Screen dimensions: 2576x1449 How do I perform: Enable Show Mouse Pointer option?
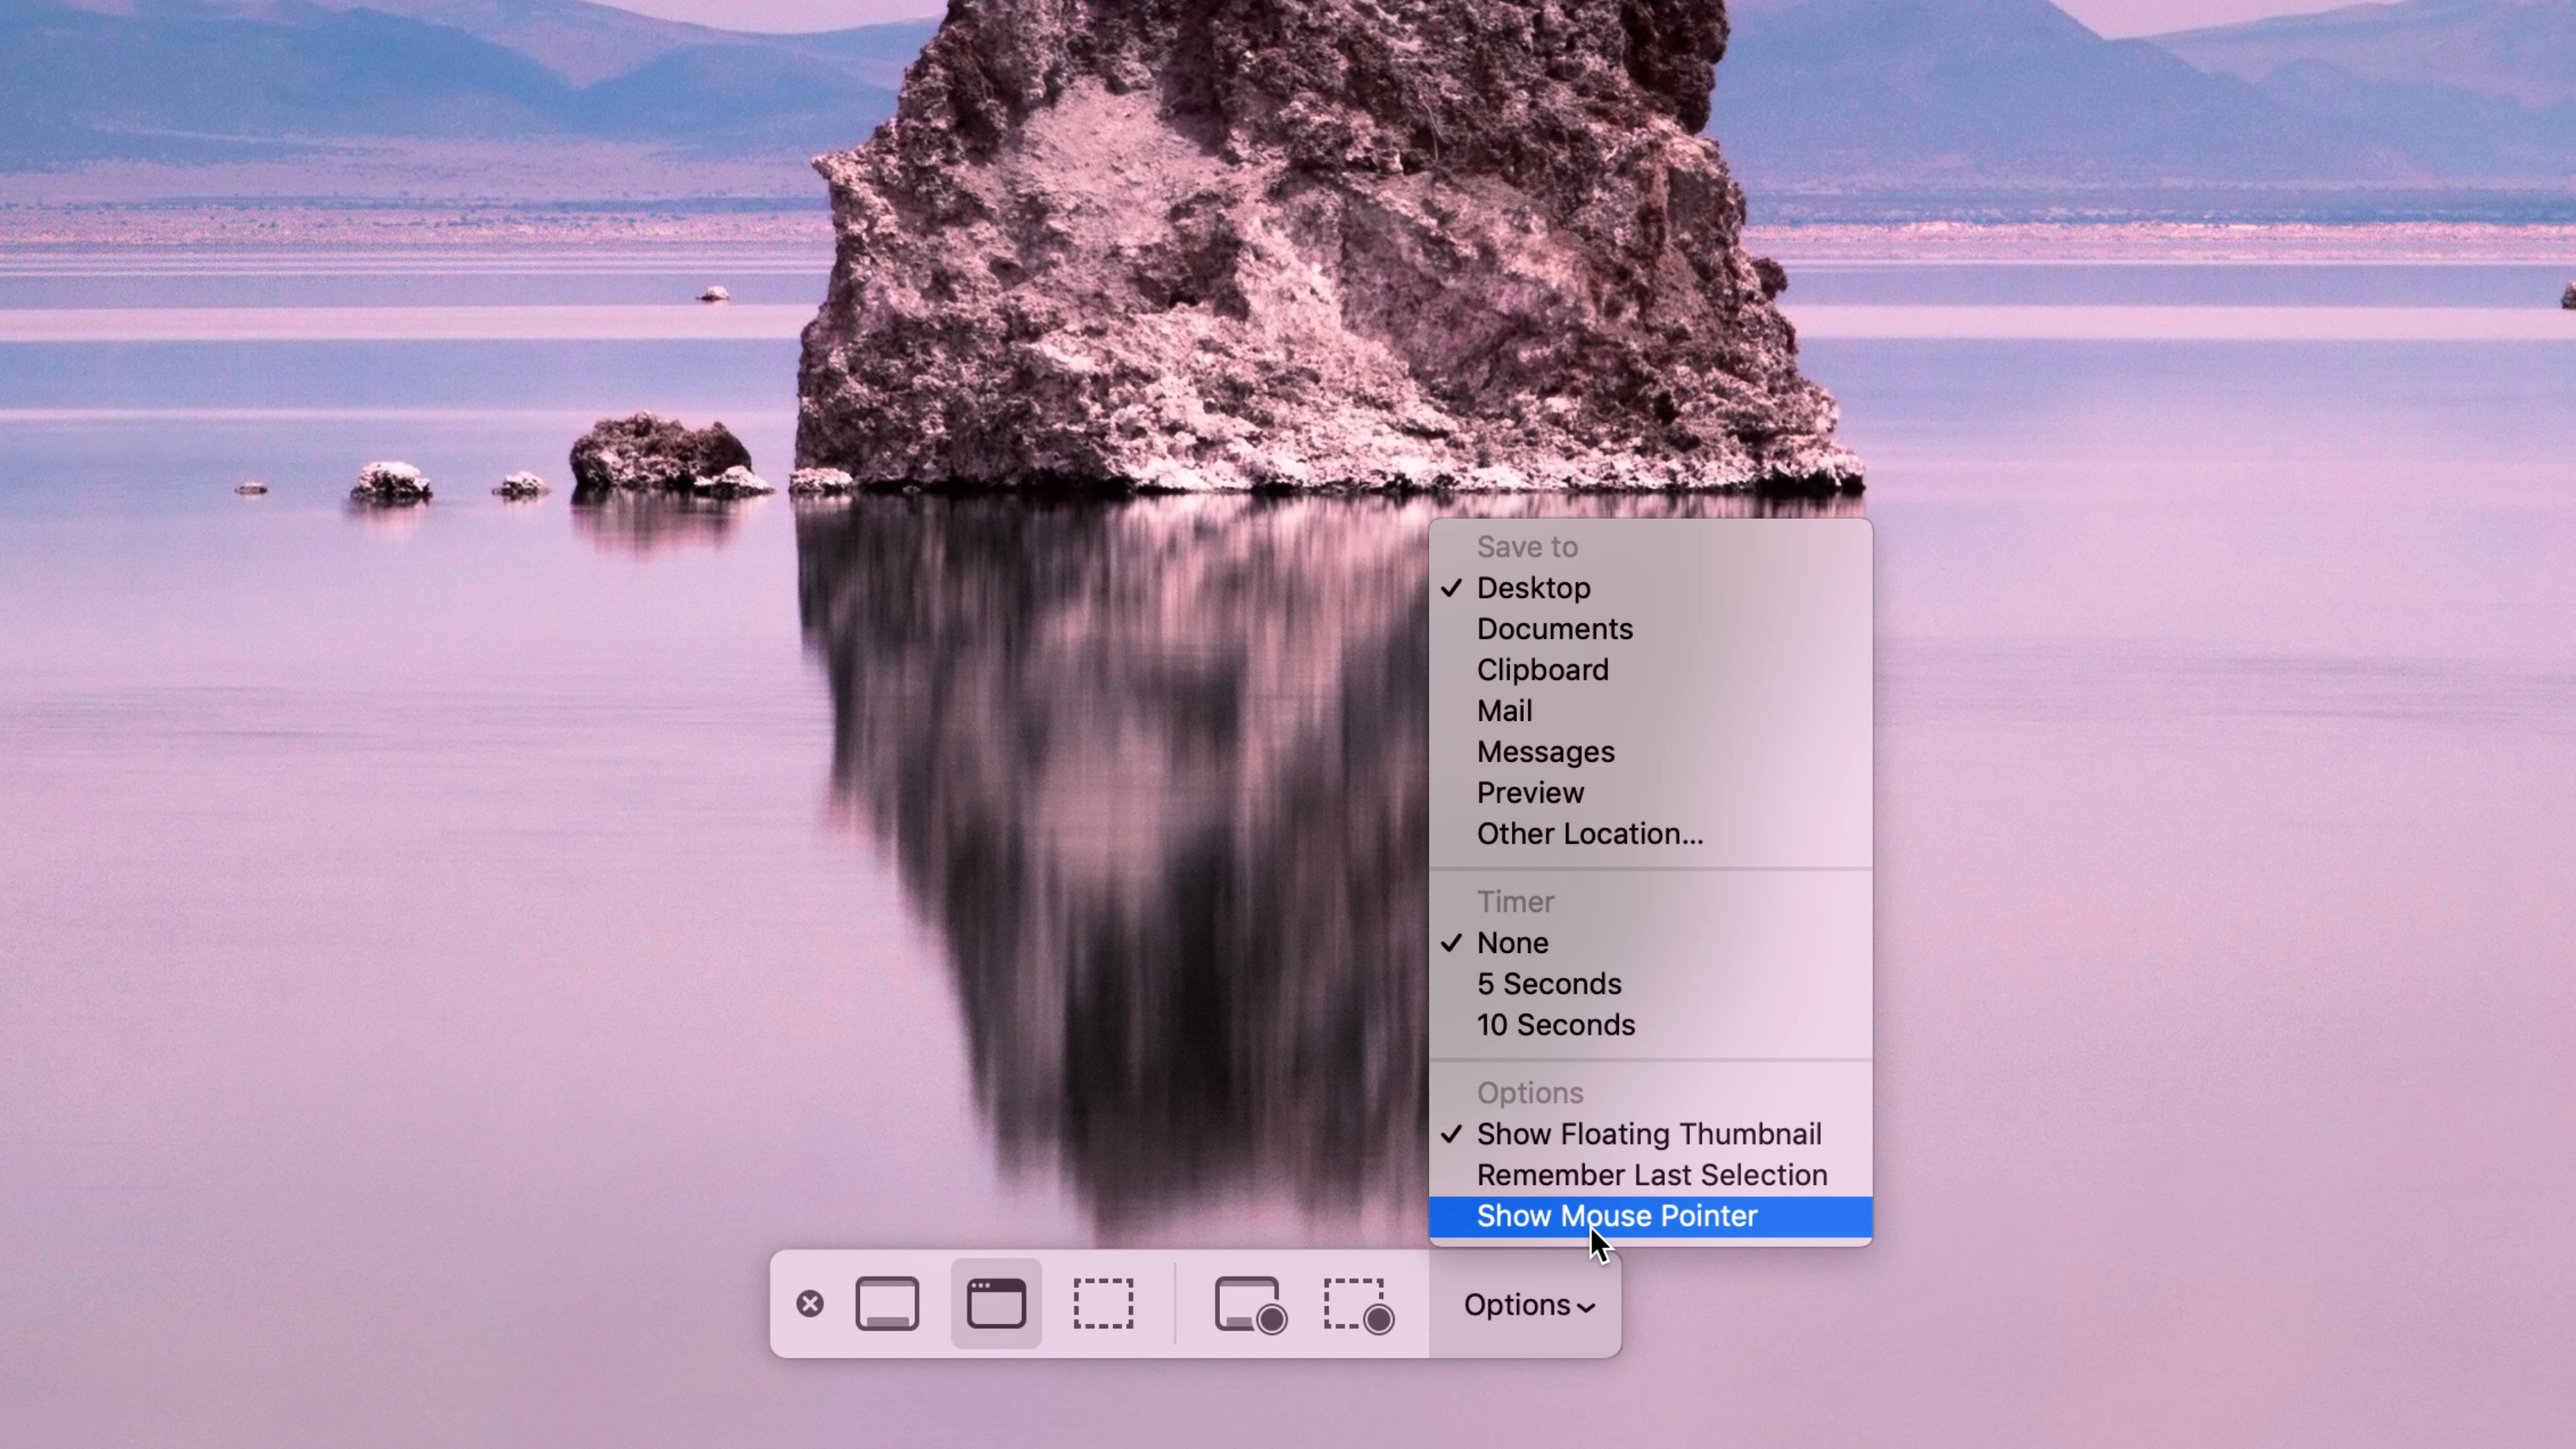pyautogui.click(x=1617, y=1216)
